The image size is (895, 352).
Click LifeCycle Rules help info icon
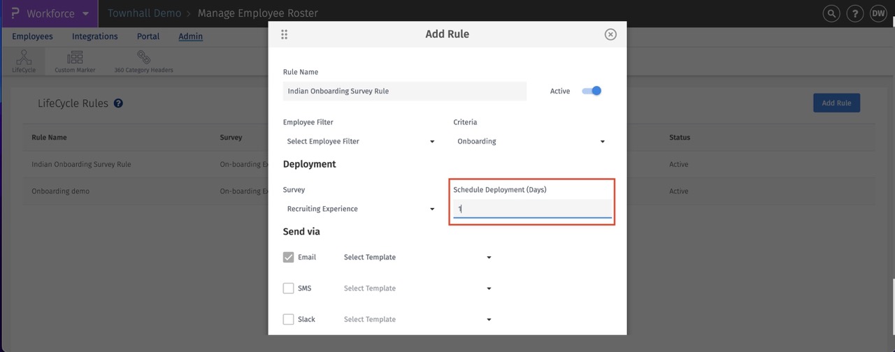pyautogui.click(x=118, y=103)
